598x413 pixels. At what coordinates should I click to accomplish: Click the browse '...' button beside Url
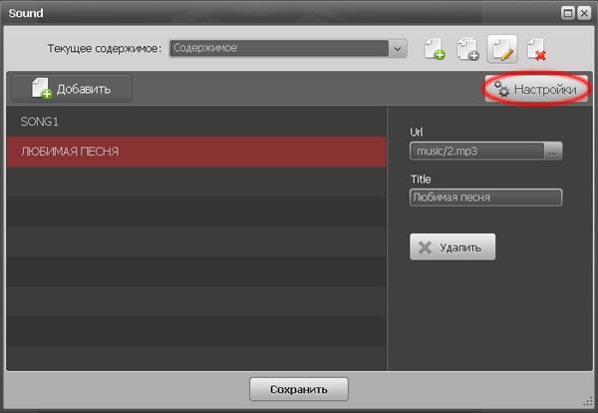tap(553, 151)
